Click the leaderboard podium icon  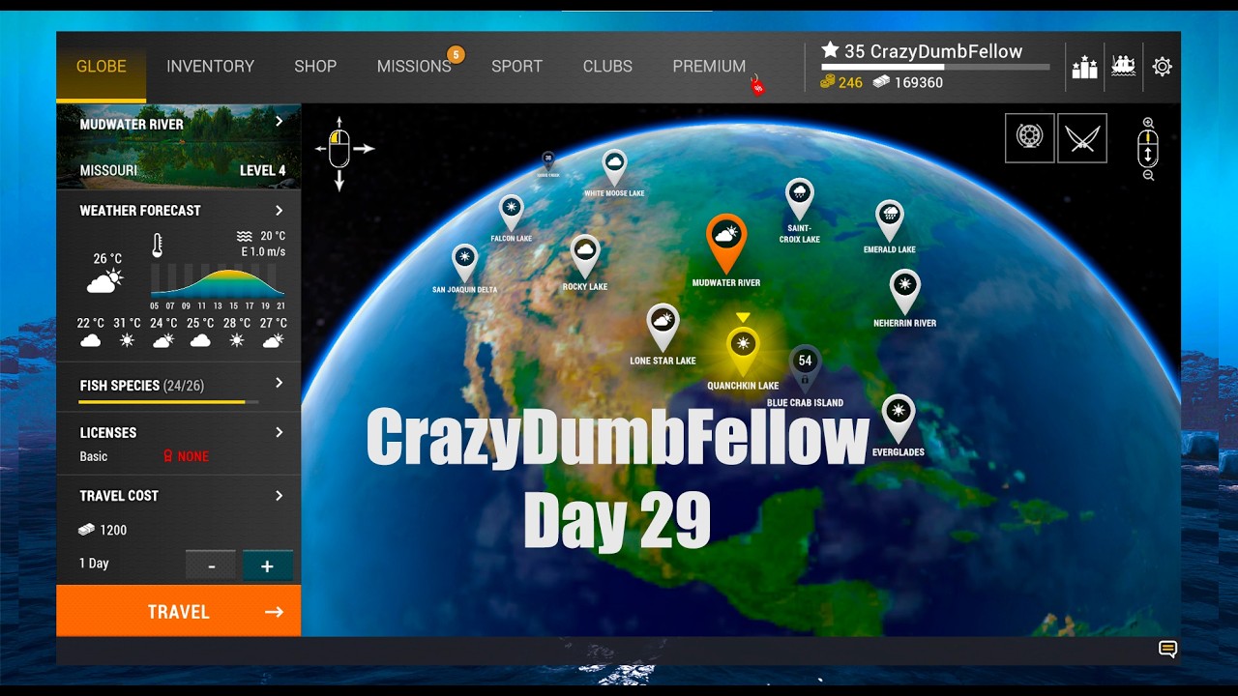pos(1084,67)
